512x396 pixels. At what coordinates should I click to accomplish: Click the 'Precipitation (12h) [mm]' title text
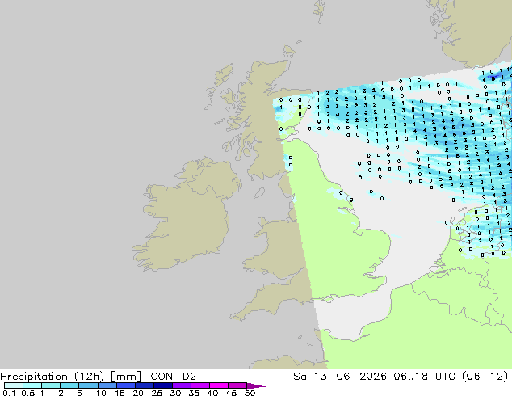[71, 377]
